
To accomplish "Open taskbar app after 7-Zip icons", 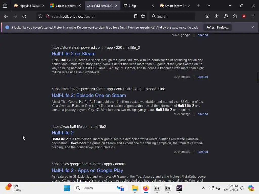I will pos(179,188).
